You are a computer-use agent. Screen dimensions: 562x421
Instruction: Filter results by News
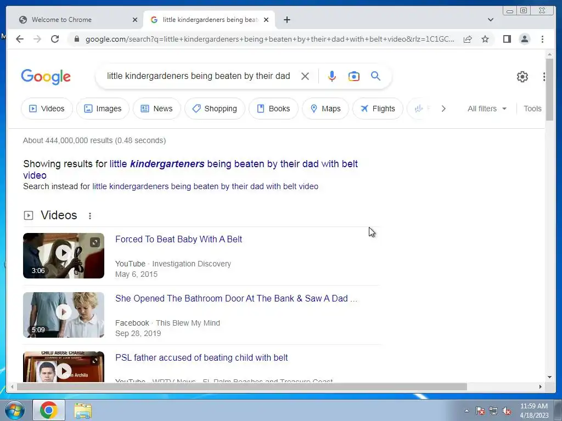pos(156,109)
